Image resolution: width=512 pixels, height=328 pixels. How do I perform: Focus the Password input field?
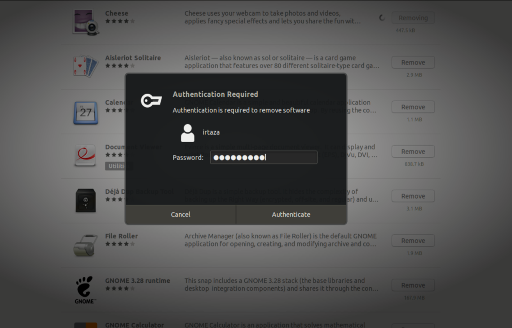pyautogui.click(x=264, y=157)
